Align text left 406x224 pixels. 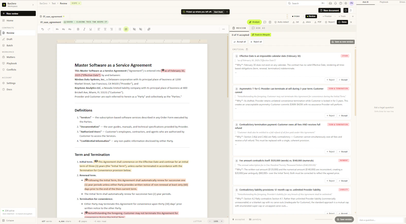(99, 29)
